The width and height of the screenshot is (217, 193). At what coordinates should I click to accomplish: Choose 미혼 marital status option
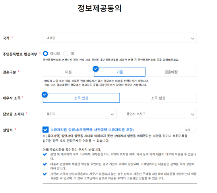(x=68, y=72)
